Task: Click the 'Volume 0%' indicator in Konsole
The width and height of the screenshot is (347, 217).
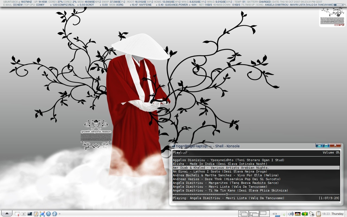Action: pyautogui.click(x=331, y=152)
